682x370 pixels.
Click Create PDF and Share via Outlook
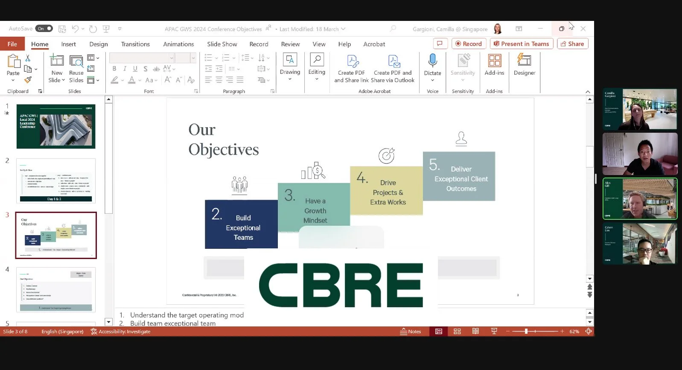tap(393, 68)
